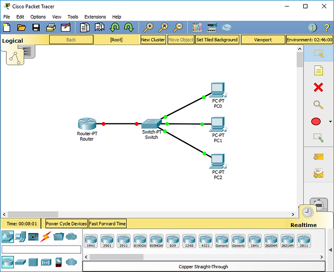Click the cloud network icon in the toolbar
The height and width of the screenshot is (272, 334).
226,27
